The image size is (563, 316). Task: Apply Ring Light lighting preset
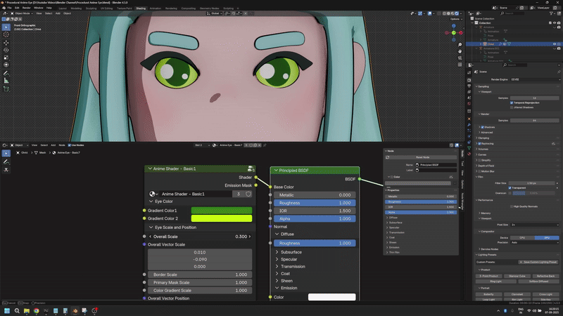[x=496, y=282]
